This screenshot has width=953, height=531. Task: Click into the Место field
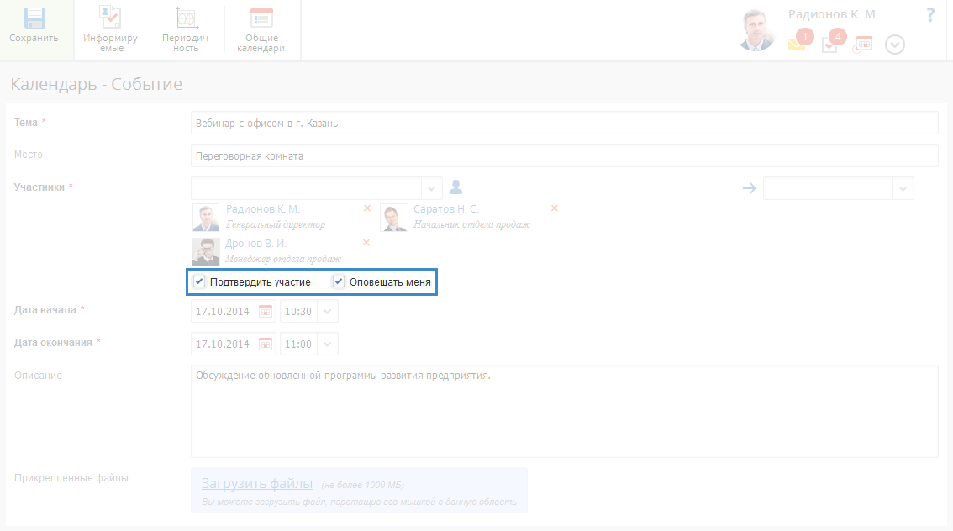(564, 155)
